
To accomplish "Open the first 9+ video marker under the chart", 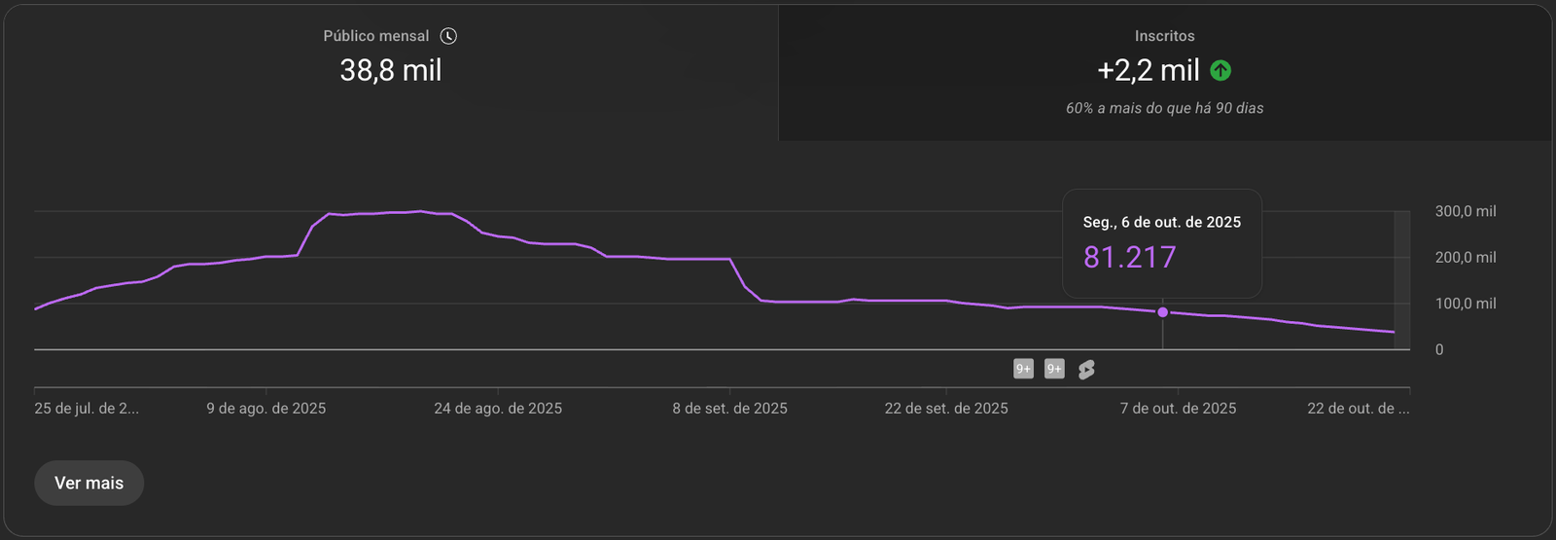I will pos(1023,369).
